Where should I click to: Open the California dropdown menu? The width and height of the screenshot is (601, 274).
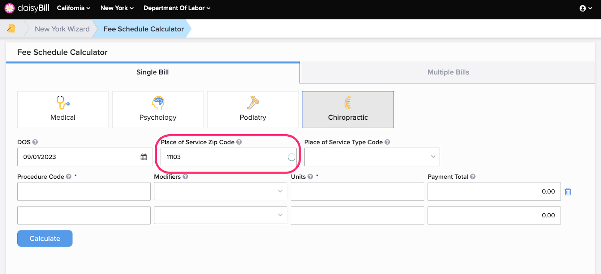pyautogui.click(x=74, y=8)
